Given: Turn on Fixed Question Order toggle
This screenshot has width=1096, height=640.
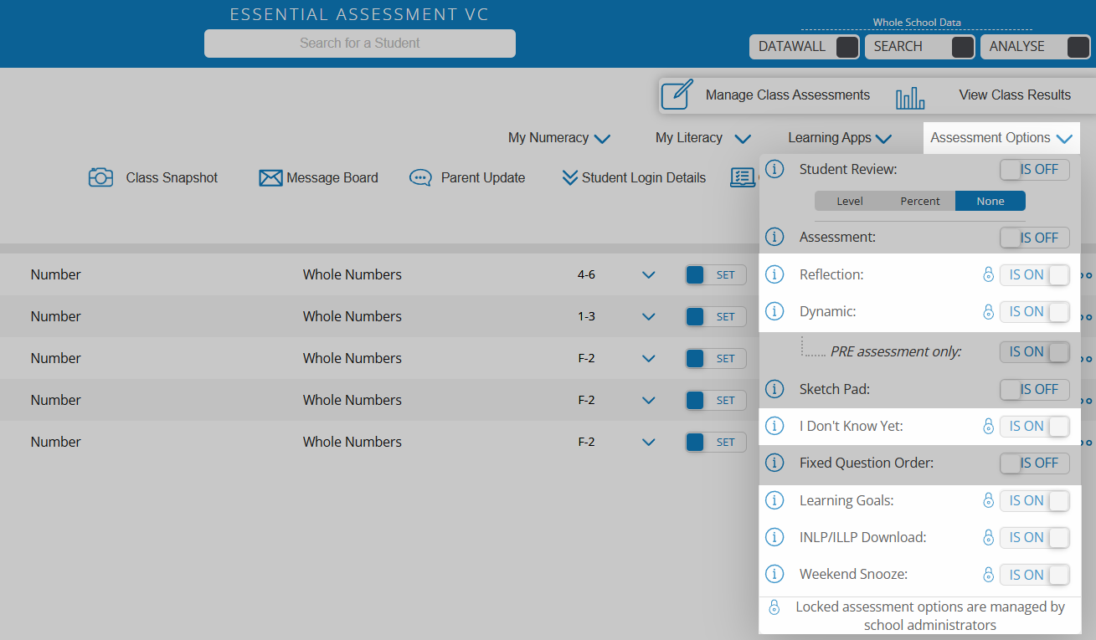Looking at the screenshot, I should click(1034, 463).
